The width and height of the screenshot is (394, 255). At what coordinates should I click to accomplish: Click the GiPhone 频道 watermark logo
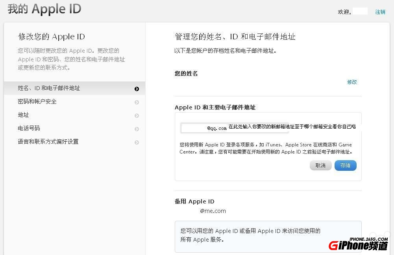(x=357, y=245)
